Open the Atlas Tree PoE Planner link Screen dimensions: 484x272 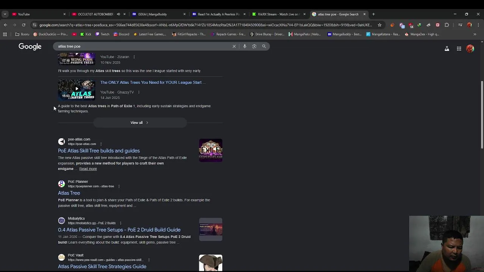click(69, 193)
